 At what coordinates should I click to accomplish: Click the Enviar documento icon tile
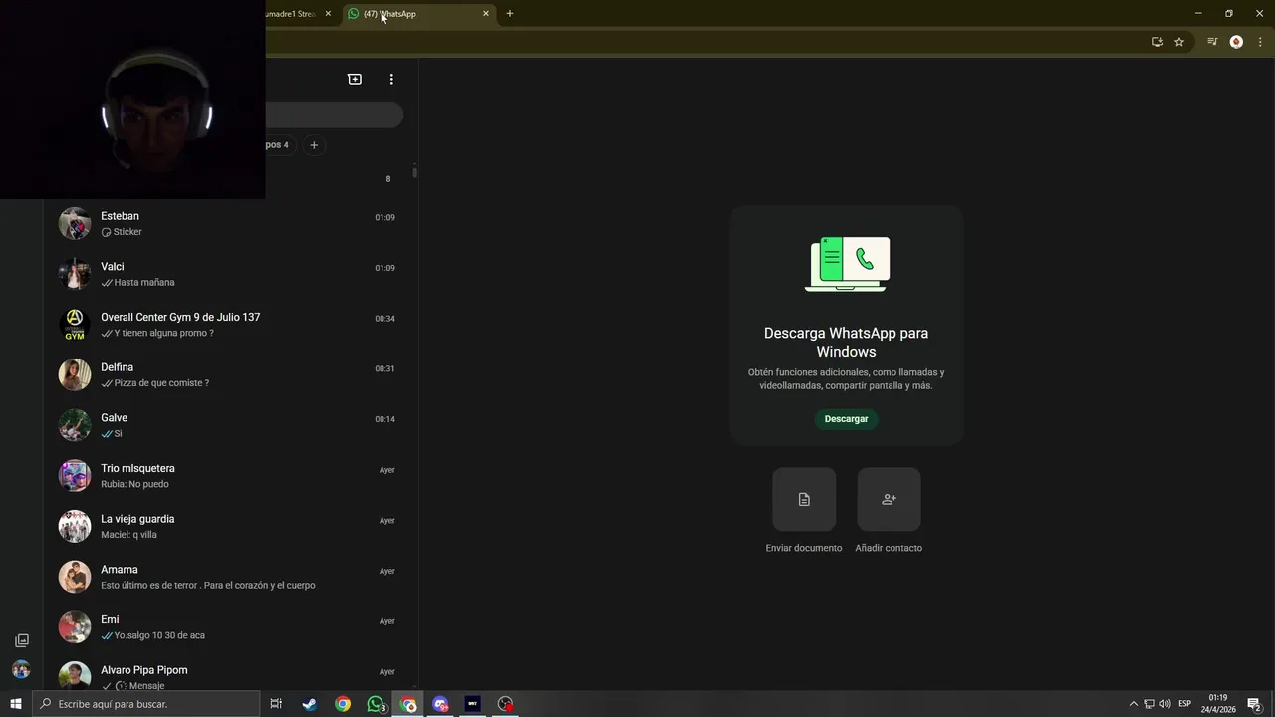point(804,499)
